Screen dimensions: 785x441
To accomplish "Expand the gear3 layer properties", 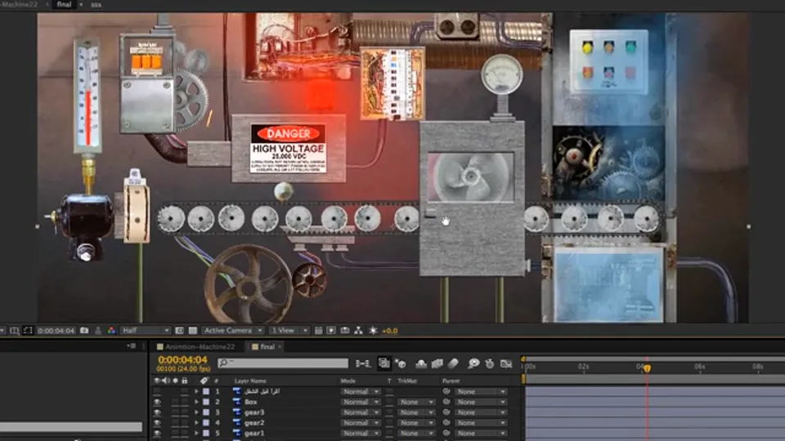I will 196,412.
